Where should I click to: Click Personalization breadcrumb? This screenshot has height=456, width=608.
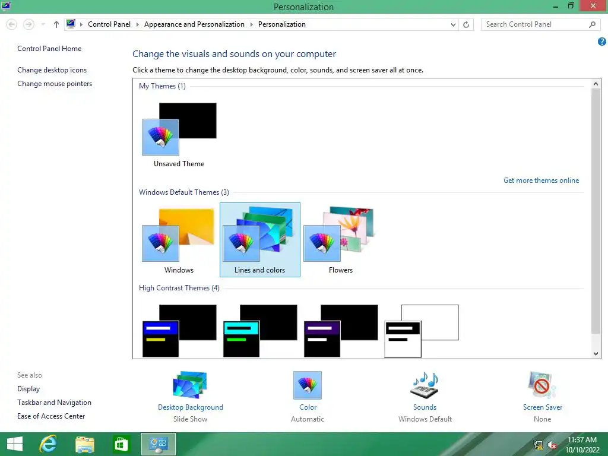282,24
